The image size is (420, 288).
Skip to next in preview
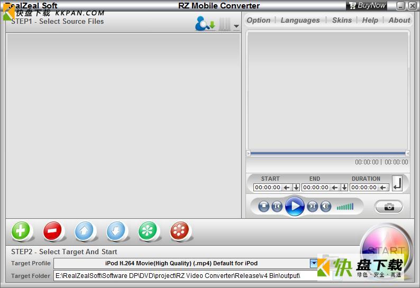[x=312, y=207]
